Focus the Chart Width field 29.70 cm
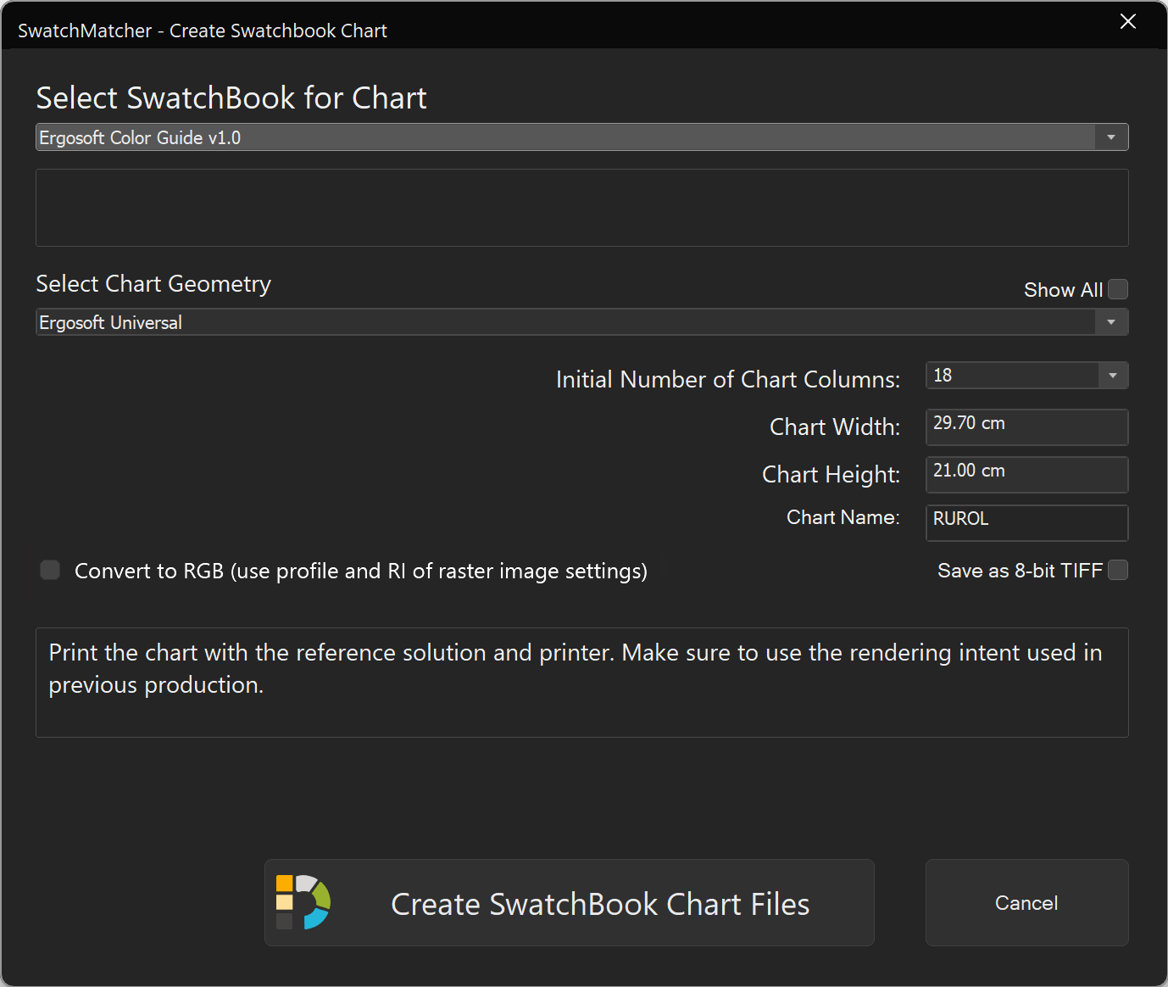Image resolution: width=1168 pixels, height=987 pixels. (x=1026, y=427)
